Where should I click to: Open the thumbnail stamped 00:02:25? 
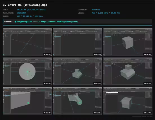pos(77,42)
